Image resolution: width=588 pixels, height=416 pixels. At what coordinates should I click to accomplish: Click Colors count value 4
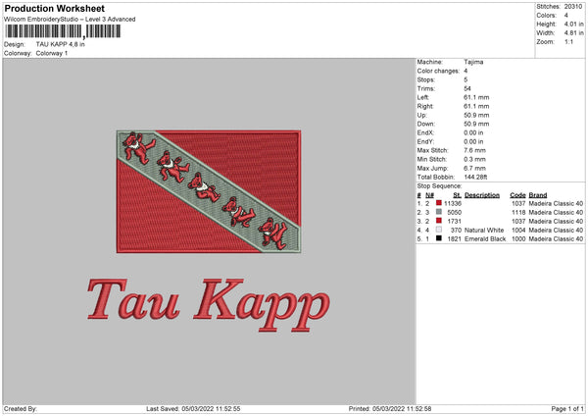[566, 16]
